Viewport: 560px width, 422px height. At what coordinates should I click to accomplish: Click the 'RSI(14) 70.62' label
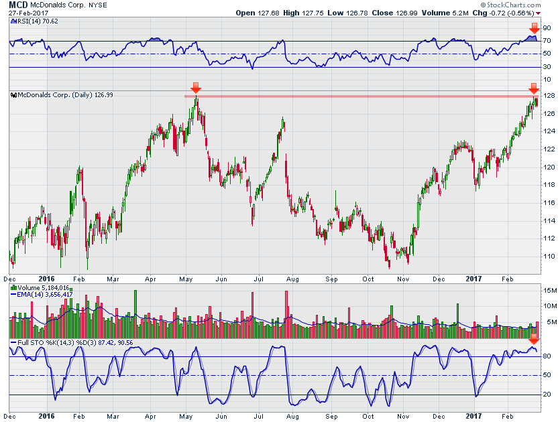[38, 21]
